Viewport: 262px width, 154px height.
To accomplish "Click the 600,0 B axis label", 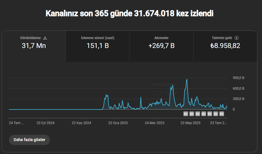I will click(x=238, y=88).
